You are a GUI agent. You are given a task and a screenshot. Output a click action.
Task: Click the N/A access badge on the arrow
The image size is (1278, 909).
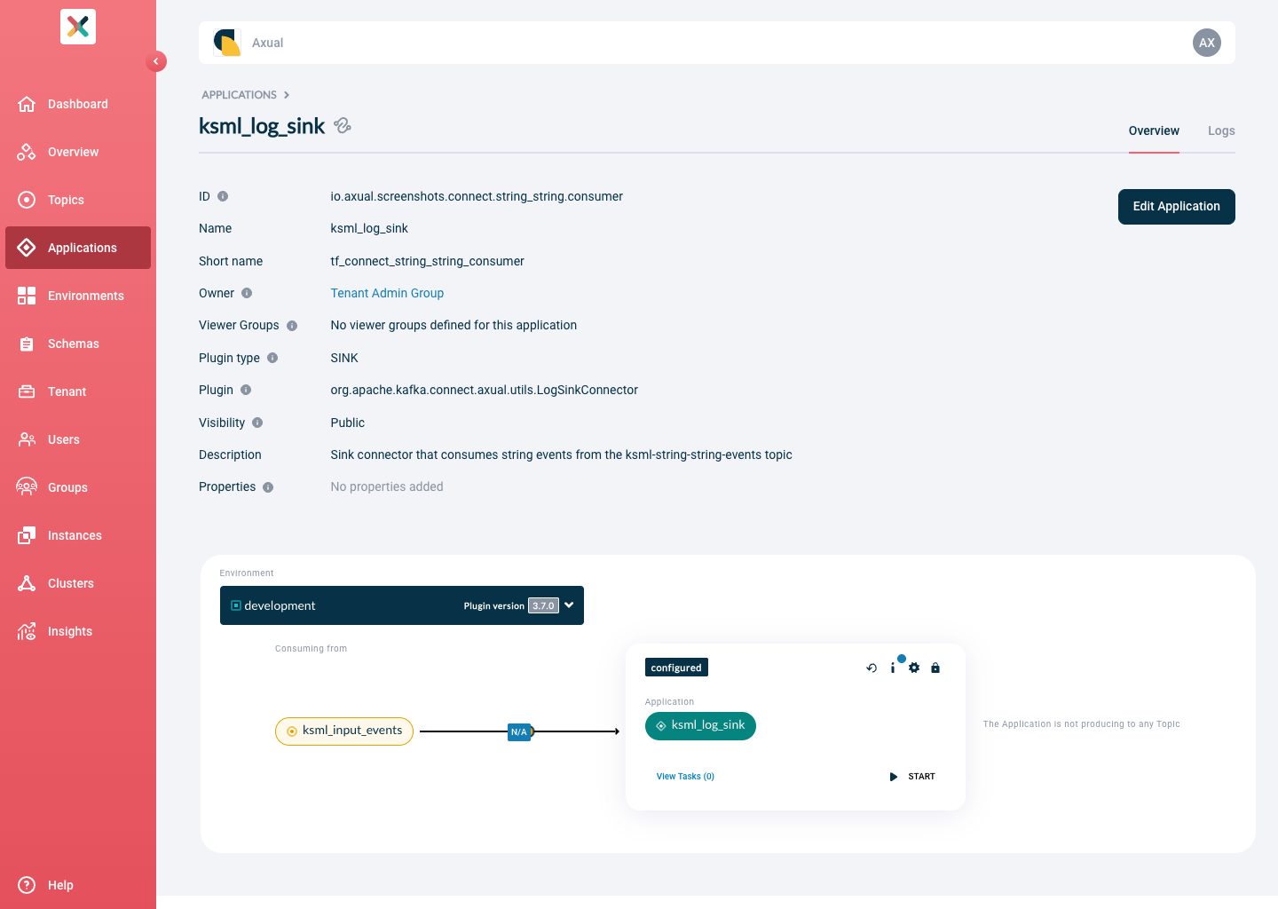(x=519, y=732)
